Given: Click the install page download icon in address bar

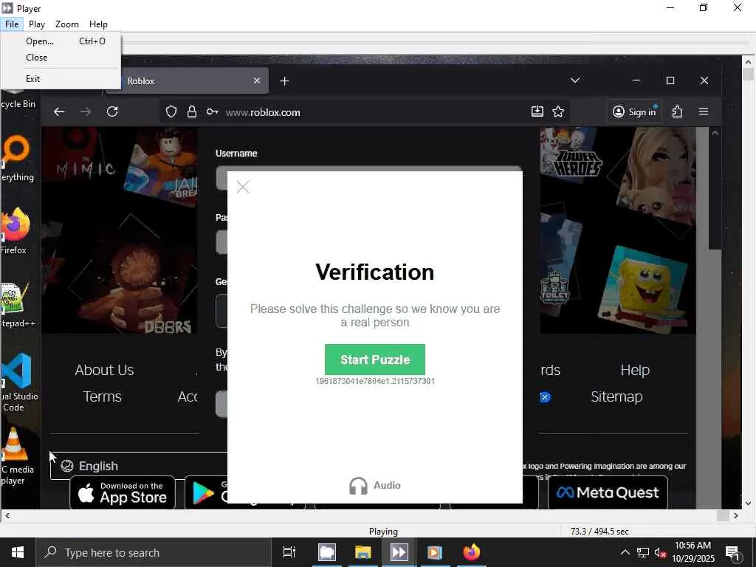Looking at the screenshot, I should click(x=537, y=112).
